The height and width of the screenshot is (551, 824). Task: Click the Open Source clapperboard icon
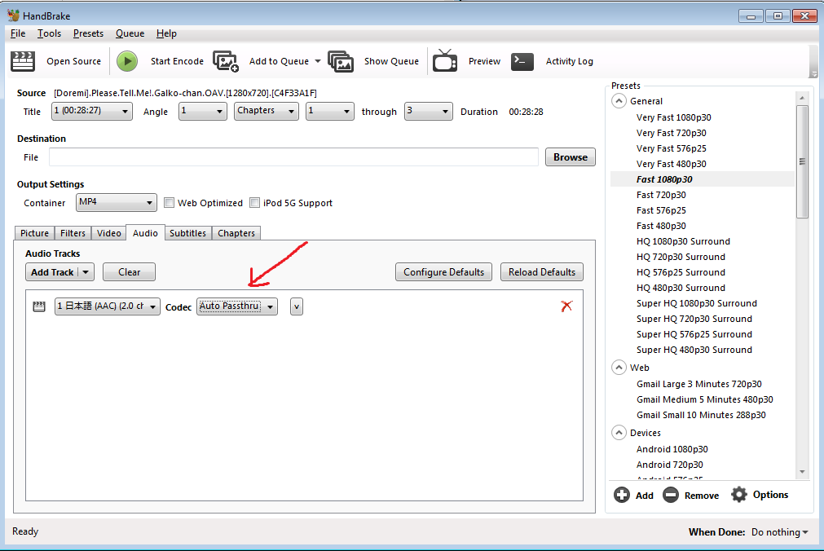point(23,61)
